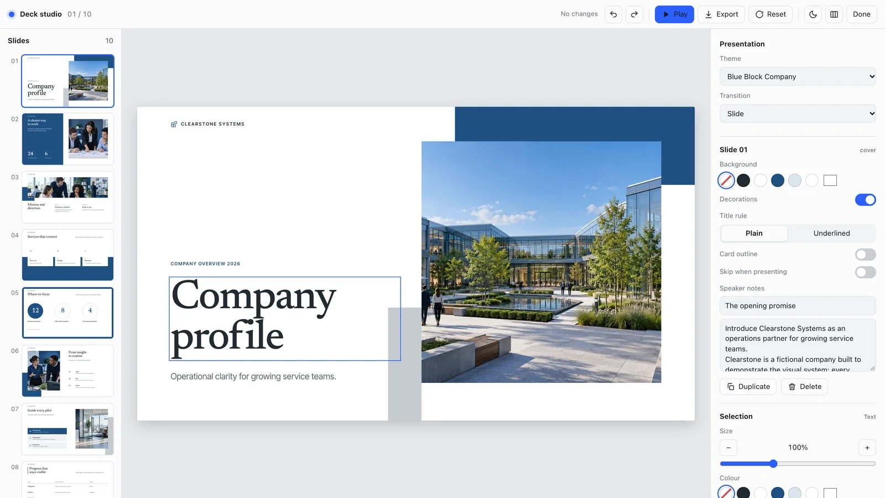
Task: Select slide 03 Mission and direction thumbnail
Action: 68,197
